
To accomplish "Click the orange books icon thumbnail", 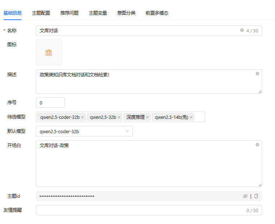I will pyautogui.click(x=49, y=53).
